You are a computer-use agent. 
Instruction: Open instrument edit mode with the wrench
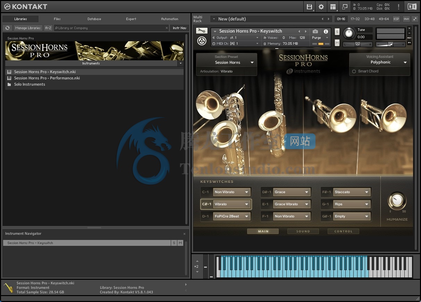tap(202, 31)
